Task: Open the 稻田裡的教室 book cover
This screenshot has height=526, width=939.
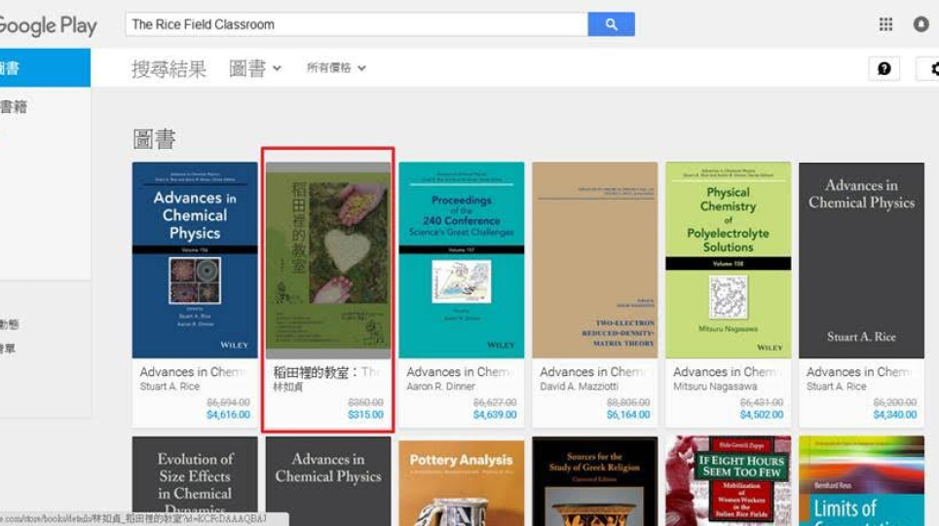Action: (327, 259)
